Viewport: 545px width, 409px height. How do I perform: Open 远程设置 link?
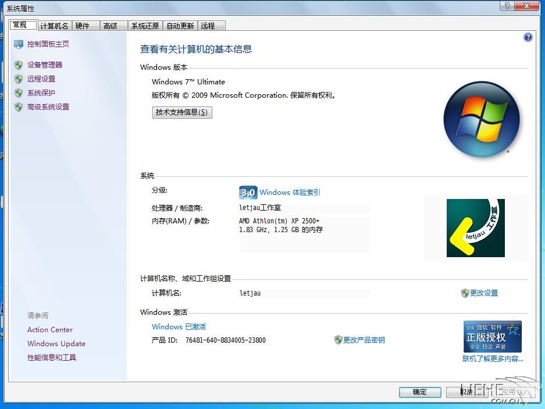point(41,79)
